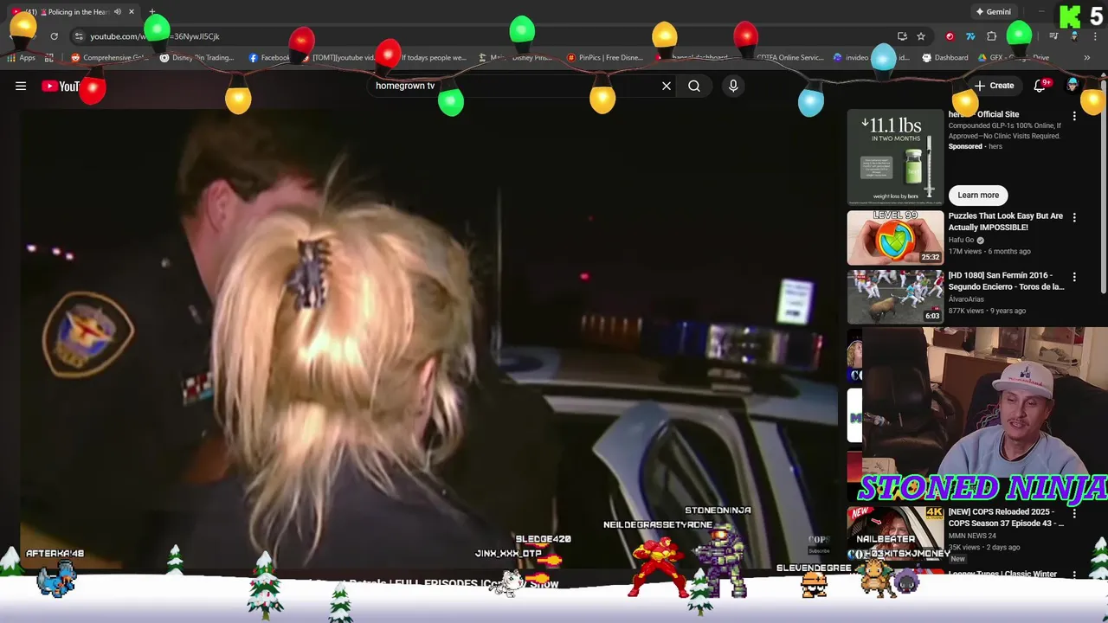Open the Chrome profile avatar

pos(1074,36)
